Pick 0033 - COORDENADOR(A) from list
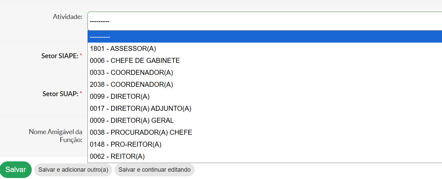This screenshot has height=179, width=442. (132, 73)
